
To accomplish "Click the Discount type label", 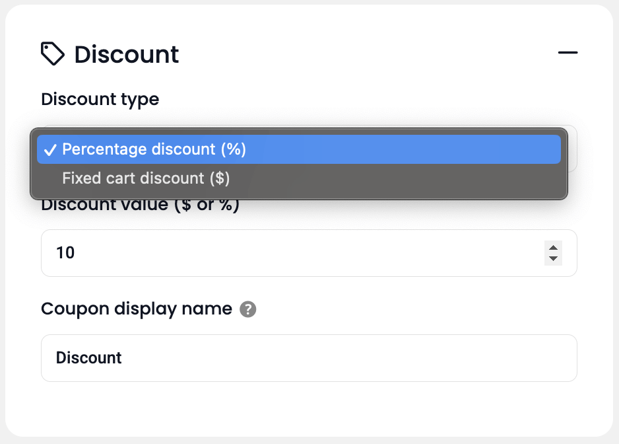I will (x=100, y=99).
